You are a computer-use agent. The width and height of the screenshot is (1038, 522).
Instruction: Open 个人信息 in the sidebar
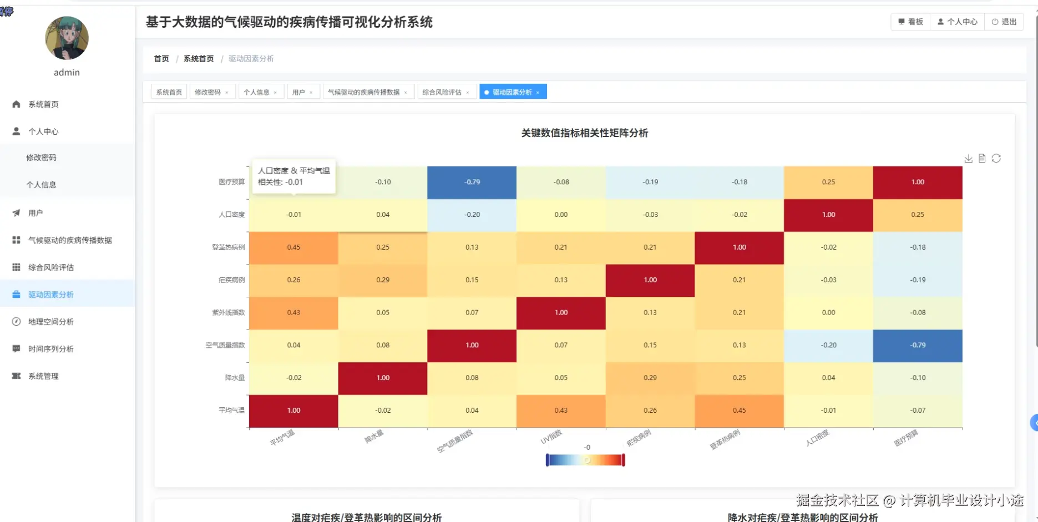coord(42,184)
